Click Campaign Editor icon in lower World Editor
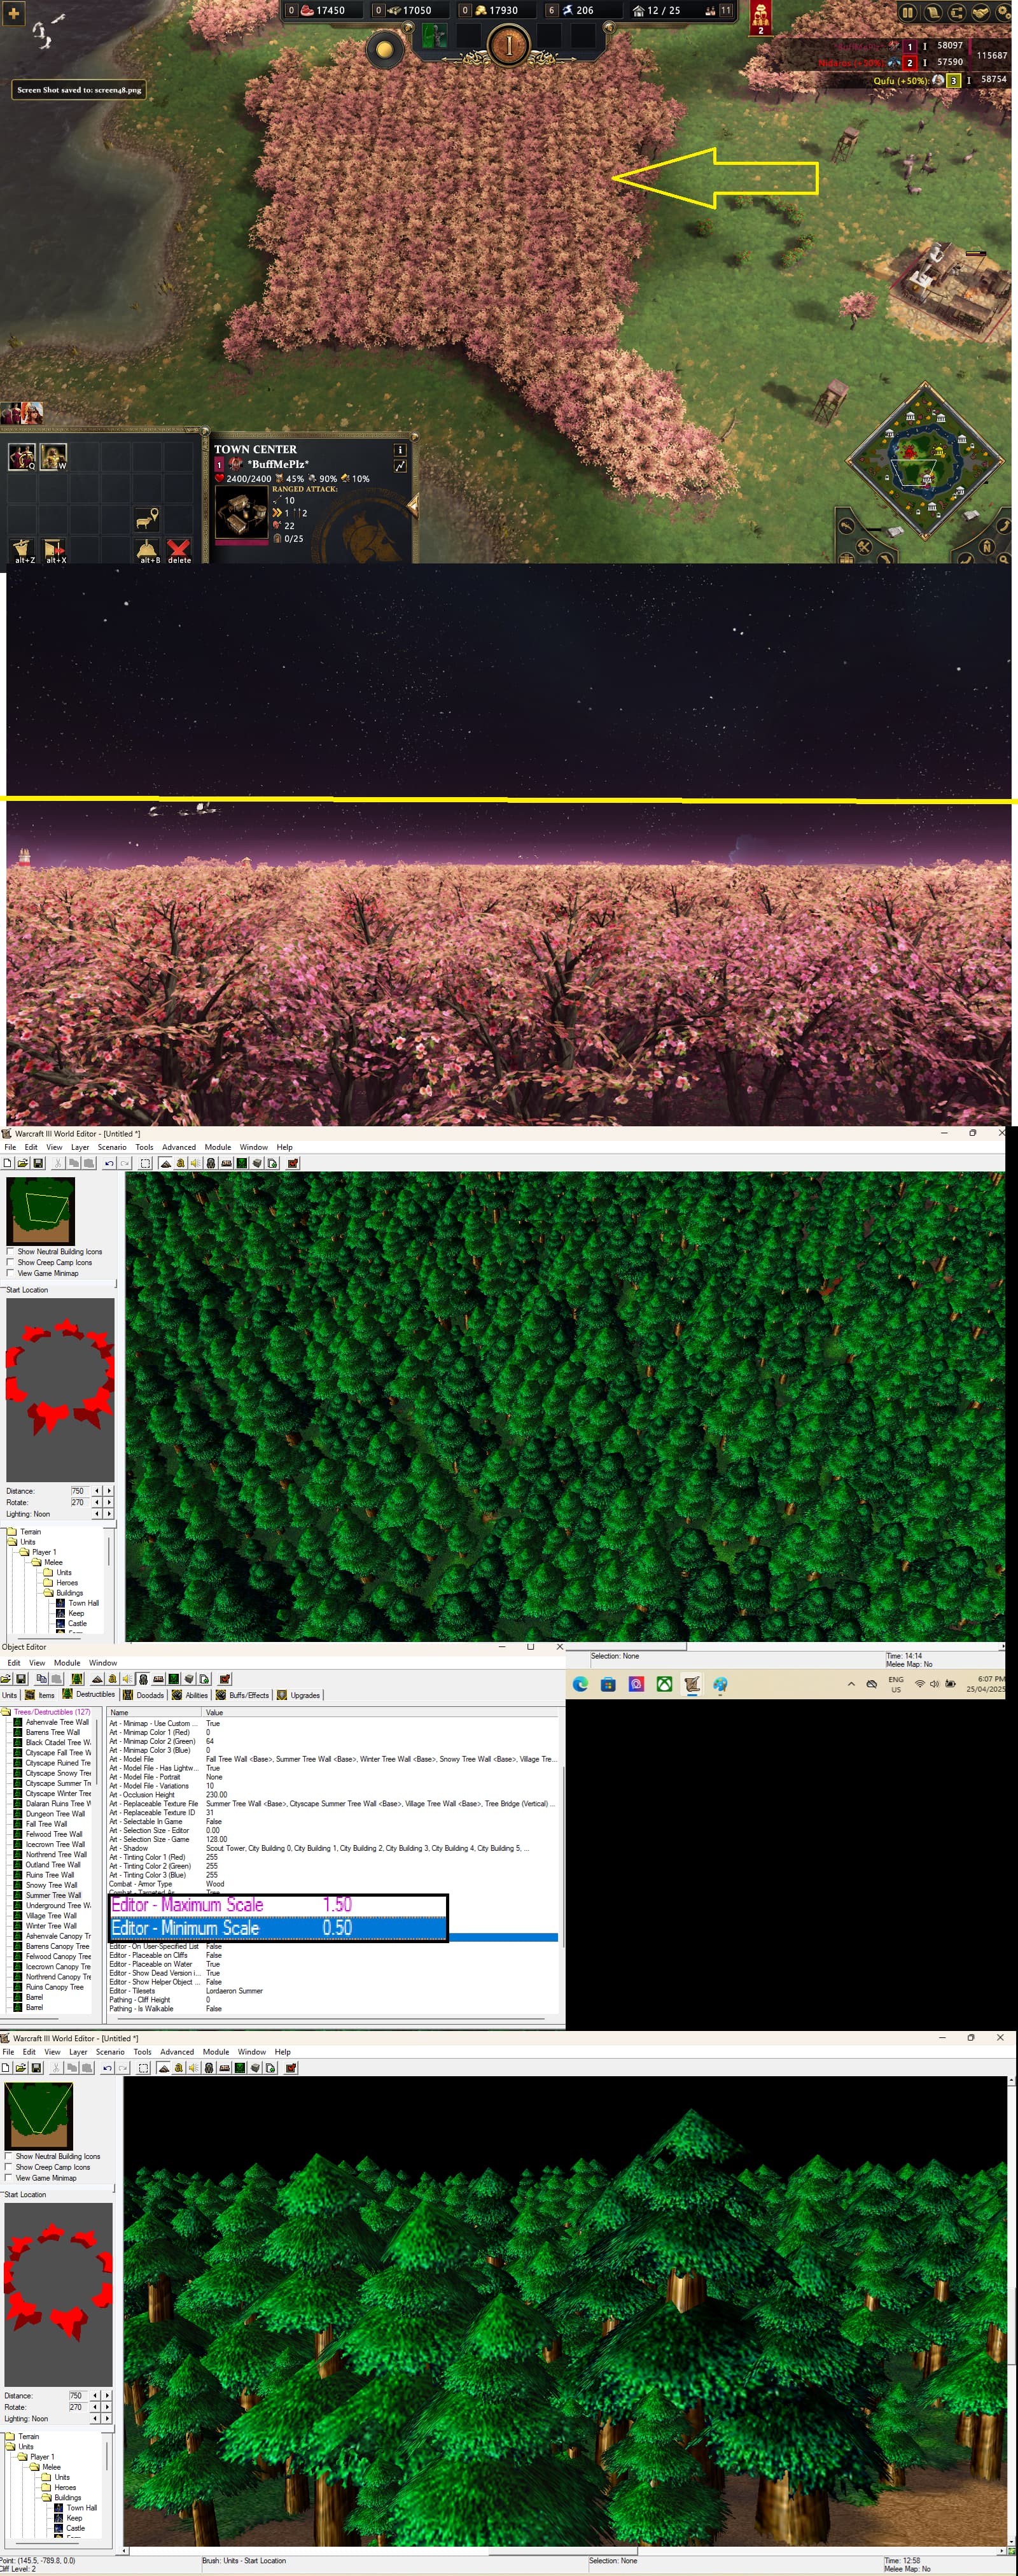 225,2067
